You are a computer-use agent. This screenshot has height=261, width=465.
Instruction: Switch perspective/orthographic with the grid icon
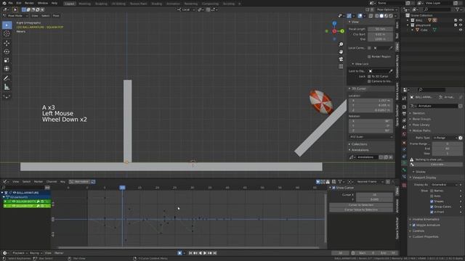pos(341,67)
